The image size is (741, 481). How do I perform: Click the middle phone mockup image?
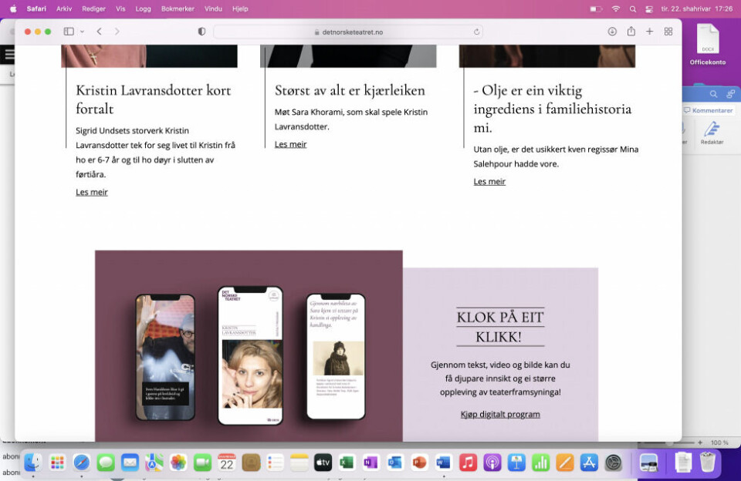pos(250,355)
